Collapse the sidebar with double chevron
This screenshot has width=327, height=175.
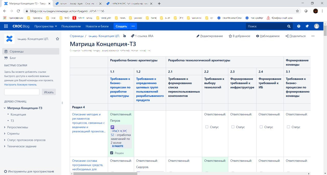[53, 171]
